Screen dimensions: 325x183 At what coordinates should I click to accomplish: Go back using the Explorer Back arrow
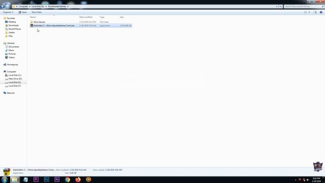pos(3,7)
